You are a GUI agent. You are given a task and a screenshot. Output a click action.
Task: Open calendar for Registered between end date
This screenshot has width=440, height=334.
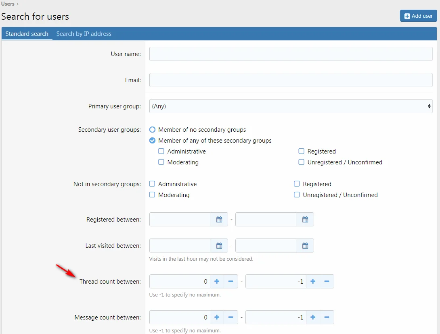click(x=305, y=220)
